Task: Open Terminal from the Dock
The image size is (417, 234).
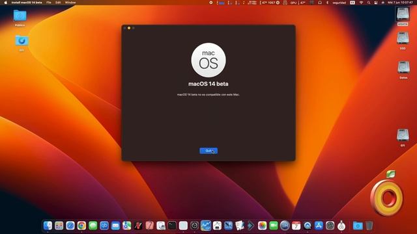Action: pyautogui.click(x=172, y=226)
